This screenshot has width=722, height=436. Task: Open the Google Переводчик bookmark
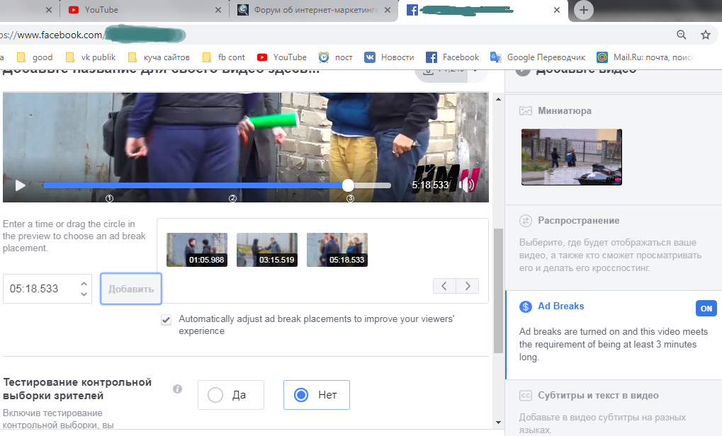pyautogui.click(x=538, y=57)
